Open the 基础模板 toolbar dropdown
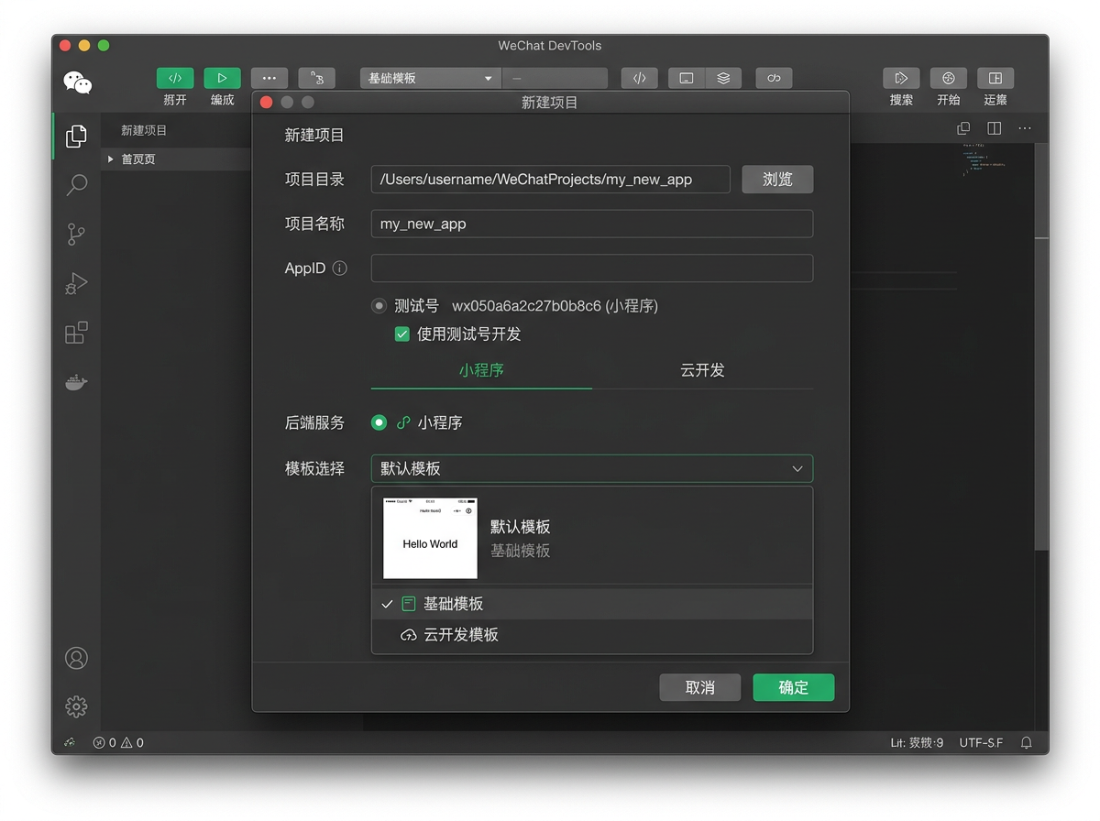This screenshot has height=821, width=1100. point(431,78)
